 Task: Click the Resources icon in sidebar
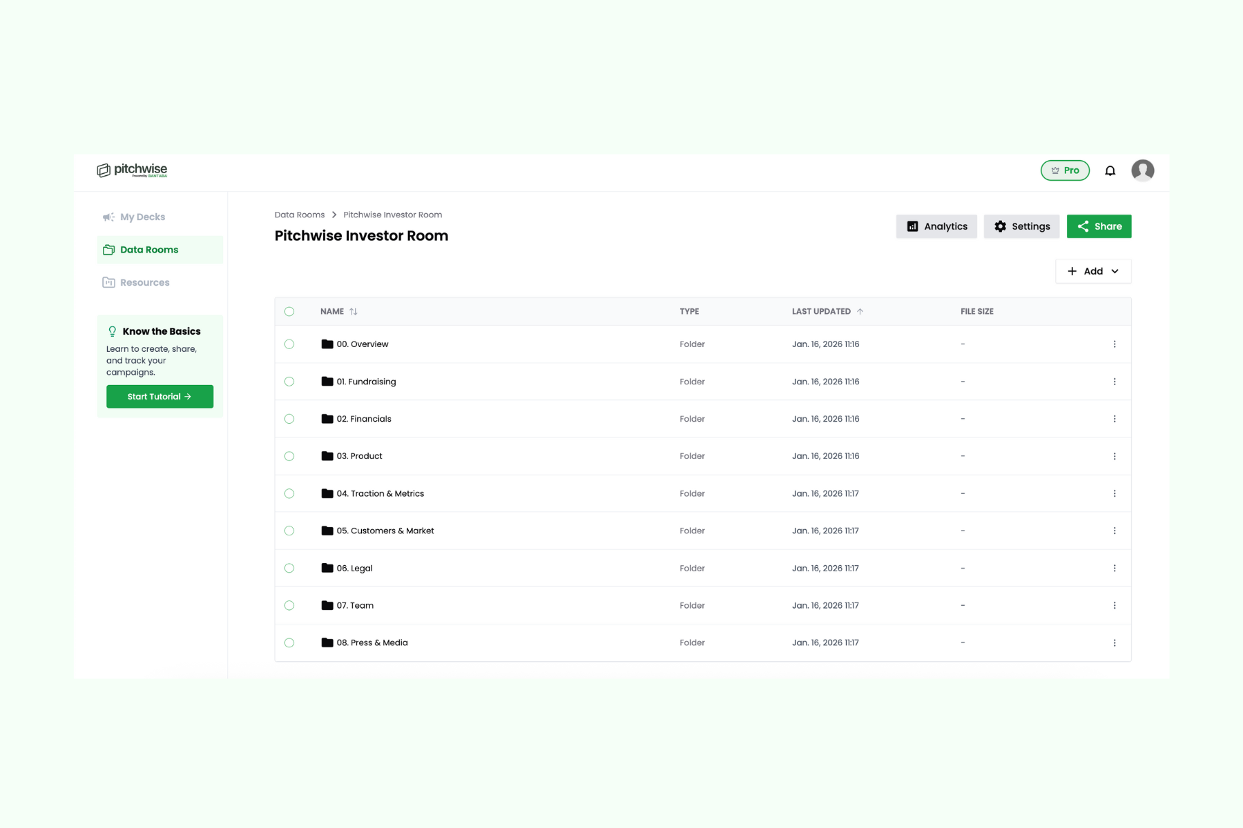point(108,282)
